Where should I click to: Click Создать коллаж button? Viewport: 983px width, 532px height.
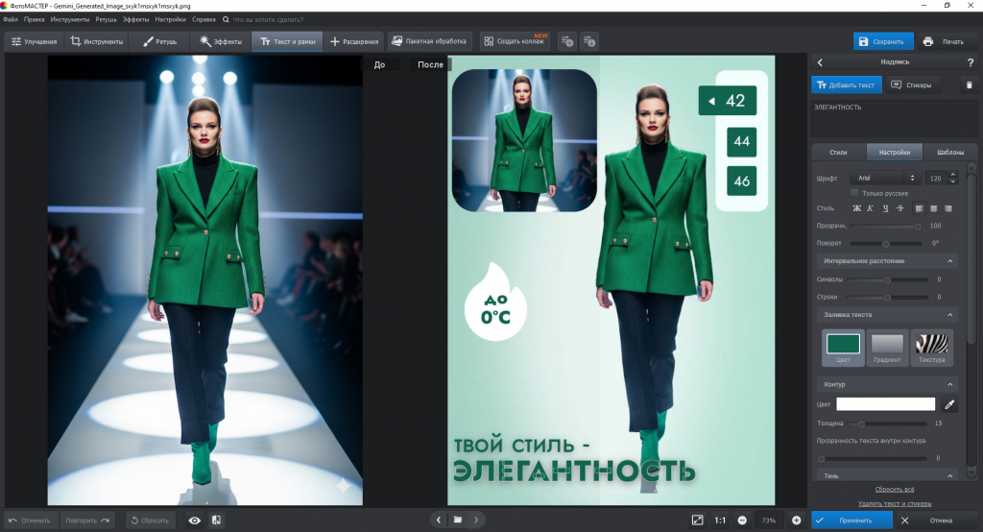pyautogui.click(x=515, y=41)
